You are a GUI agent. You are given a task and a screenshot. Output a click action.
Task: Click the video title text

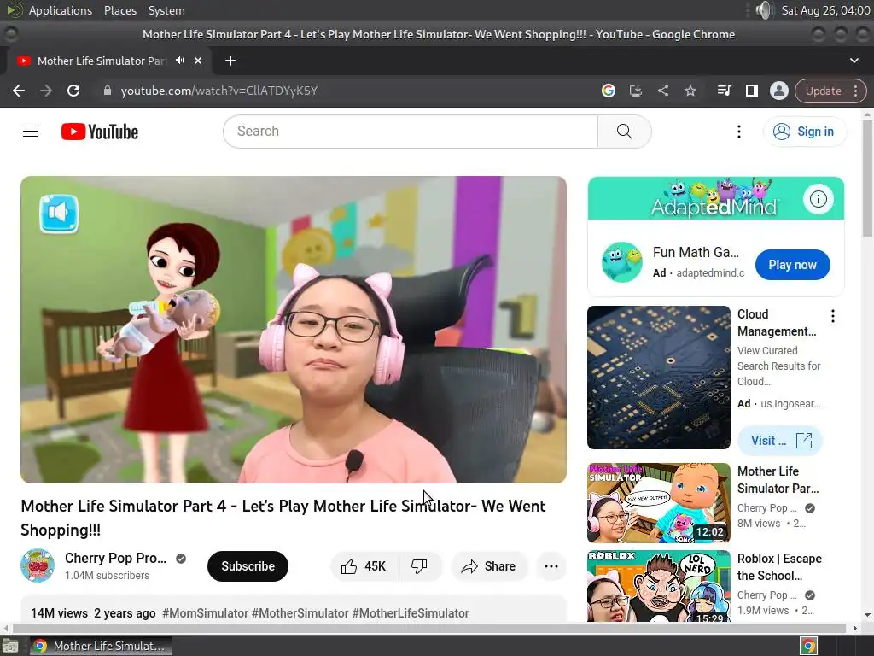[283, 518]
